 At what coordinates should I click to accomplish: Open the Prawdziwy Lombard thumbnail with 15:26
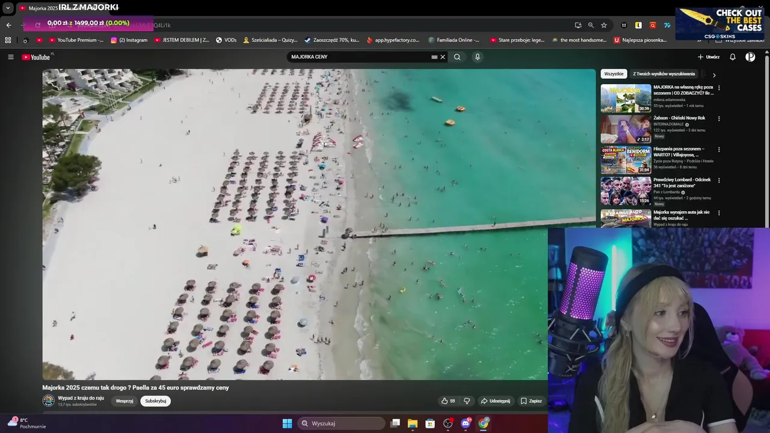point(626,191)
